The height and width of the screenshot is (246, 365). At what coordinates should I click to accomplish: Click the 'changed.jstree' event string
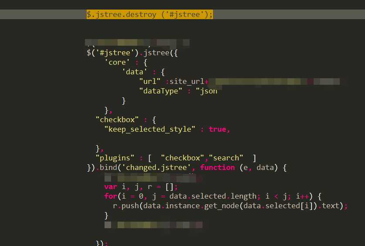(x=156, y=168)
